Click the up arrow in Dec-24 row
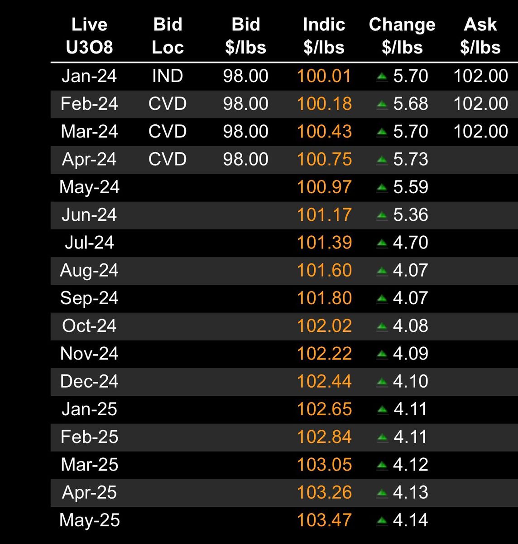 pyautogui.click(x=382, y=382)
